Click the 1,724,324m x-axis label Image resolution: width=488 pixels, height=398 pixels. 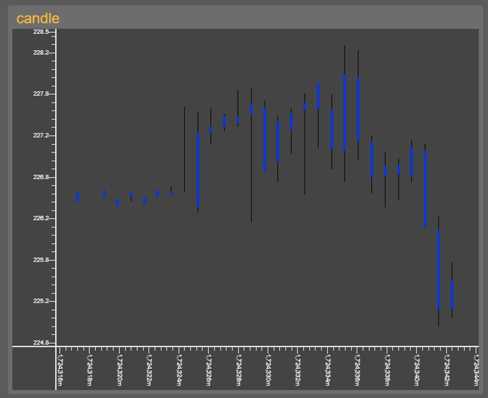(179, 370)
